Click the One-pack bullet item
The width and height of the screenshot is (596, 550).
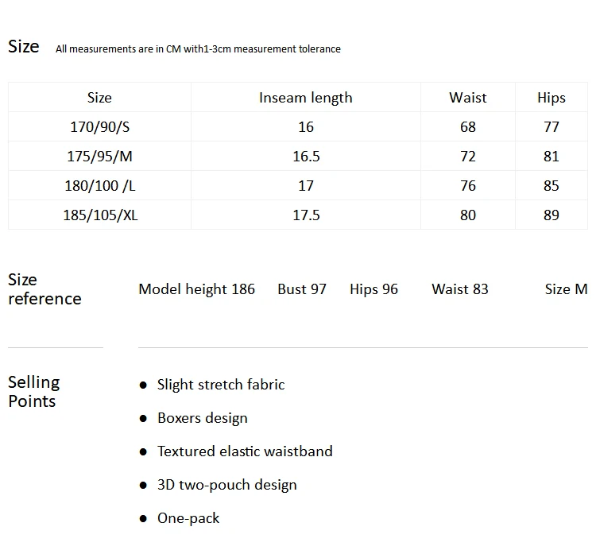[188, 518]
